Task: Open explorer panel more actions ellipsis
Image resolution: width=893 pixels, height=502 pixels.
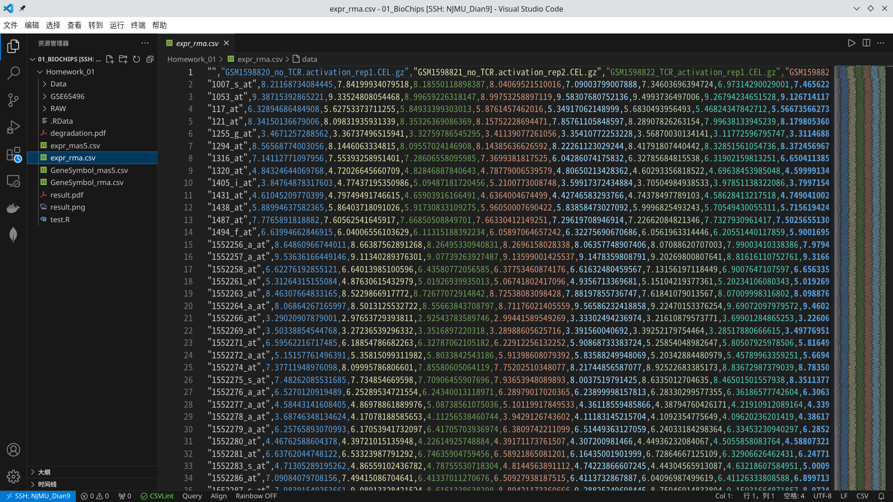Action: pos(145,43)
